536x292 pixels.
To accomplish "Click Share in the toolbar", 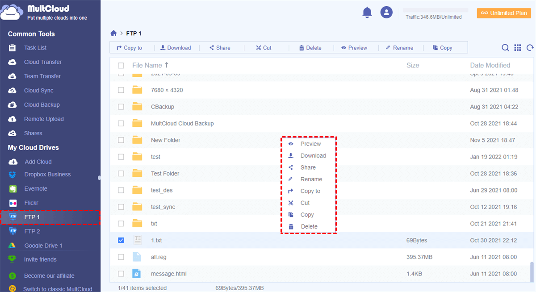I will [x=220, y=48].
